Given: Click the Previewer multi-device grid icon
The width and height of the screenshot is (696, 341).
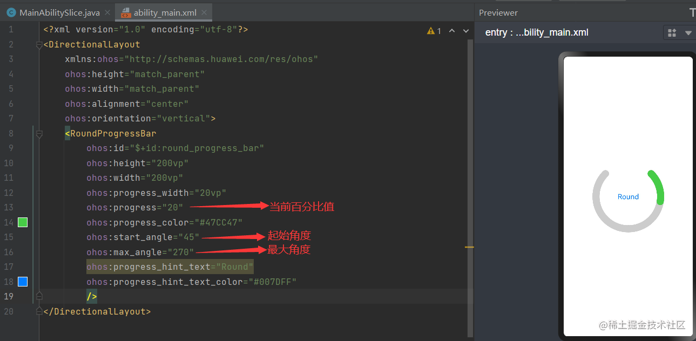Looking at the screenshot, I should tap(672, 33).
